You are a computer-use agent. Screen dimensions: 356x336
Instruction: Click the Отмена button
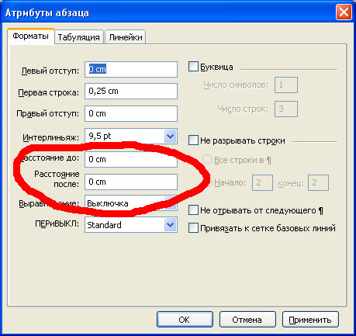pyautogui.click(x=247, y=320)
